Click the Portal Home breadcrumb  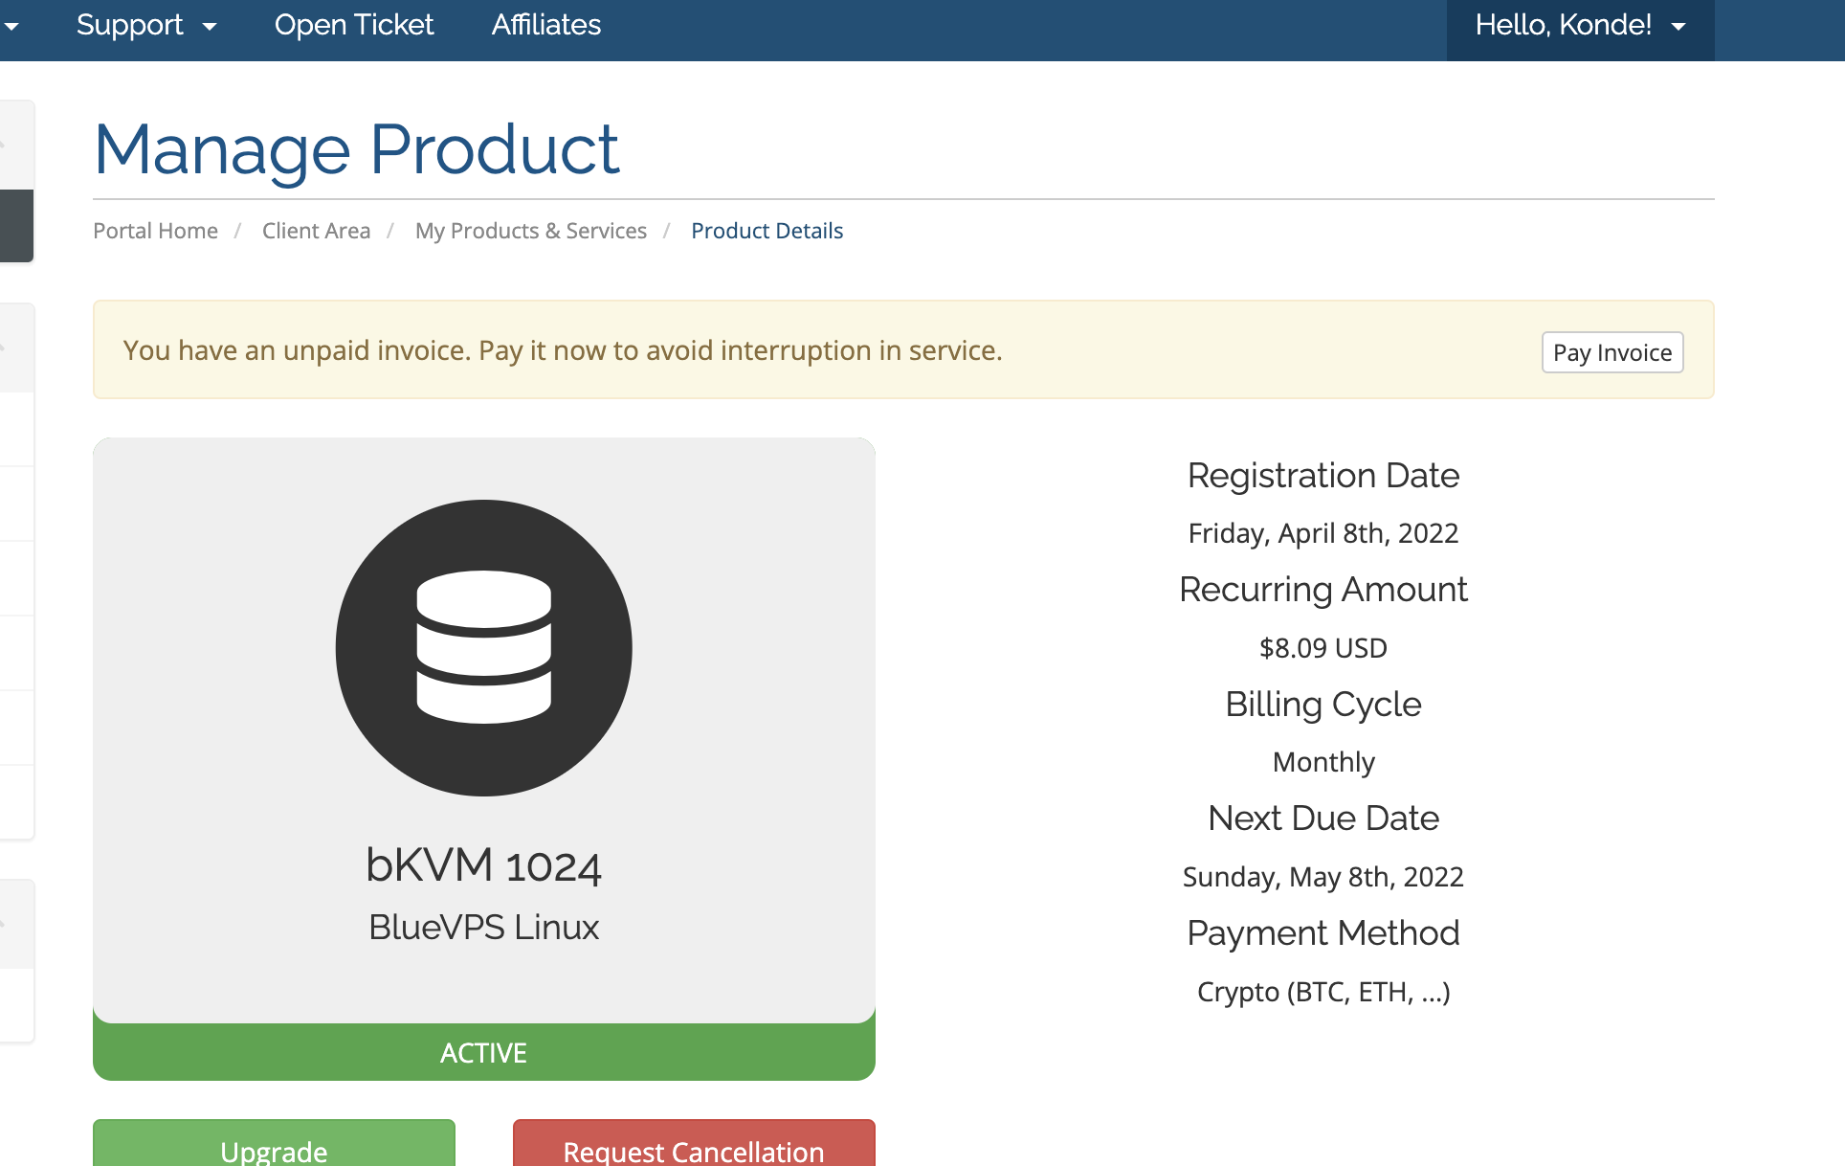click(155, 231)
